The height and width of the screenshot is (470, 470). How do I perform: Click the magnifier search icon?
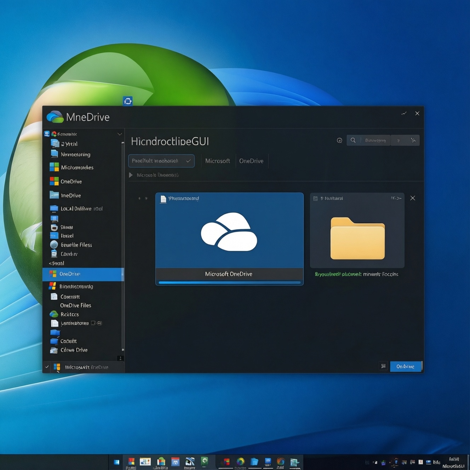click(353, 141)
